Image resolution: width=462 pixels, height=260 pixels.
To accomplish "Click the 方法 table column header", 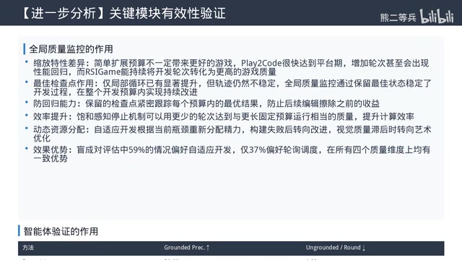I will click(x=28, y=248).
